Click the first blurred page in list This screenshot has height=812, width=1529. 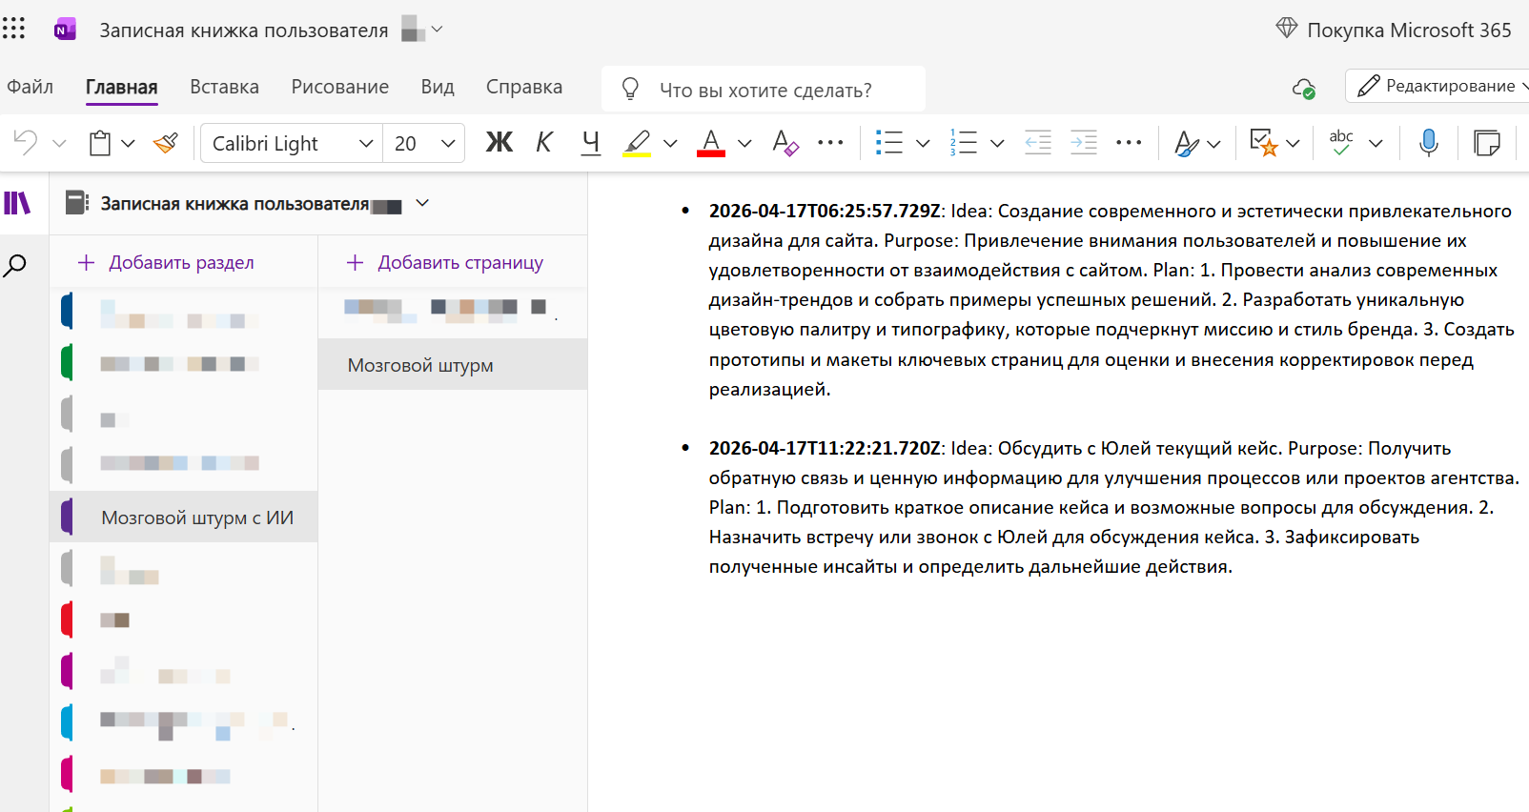[x=453, y=311]
